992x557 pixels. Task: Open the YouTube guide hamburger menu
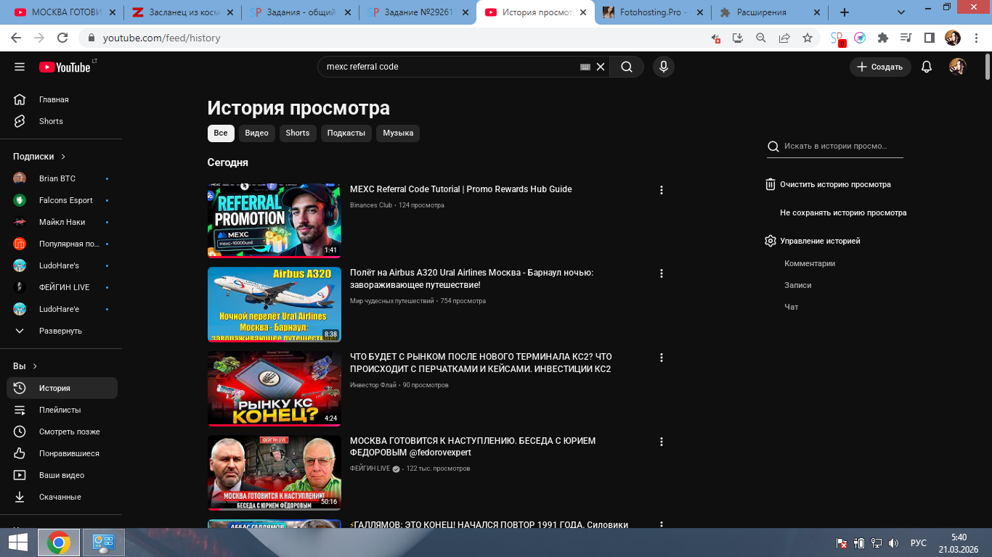pos(20,67)
